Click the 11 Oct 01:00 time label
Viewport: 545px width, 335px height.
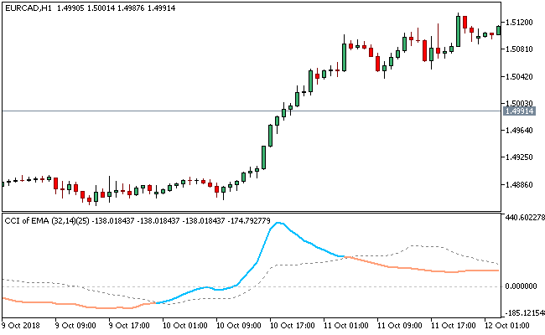click(x=347, y=324)
